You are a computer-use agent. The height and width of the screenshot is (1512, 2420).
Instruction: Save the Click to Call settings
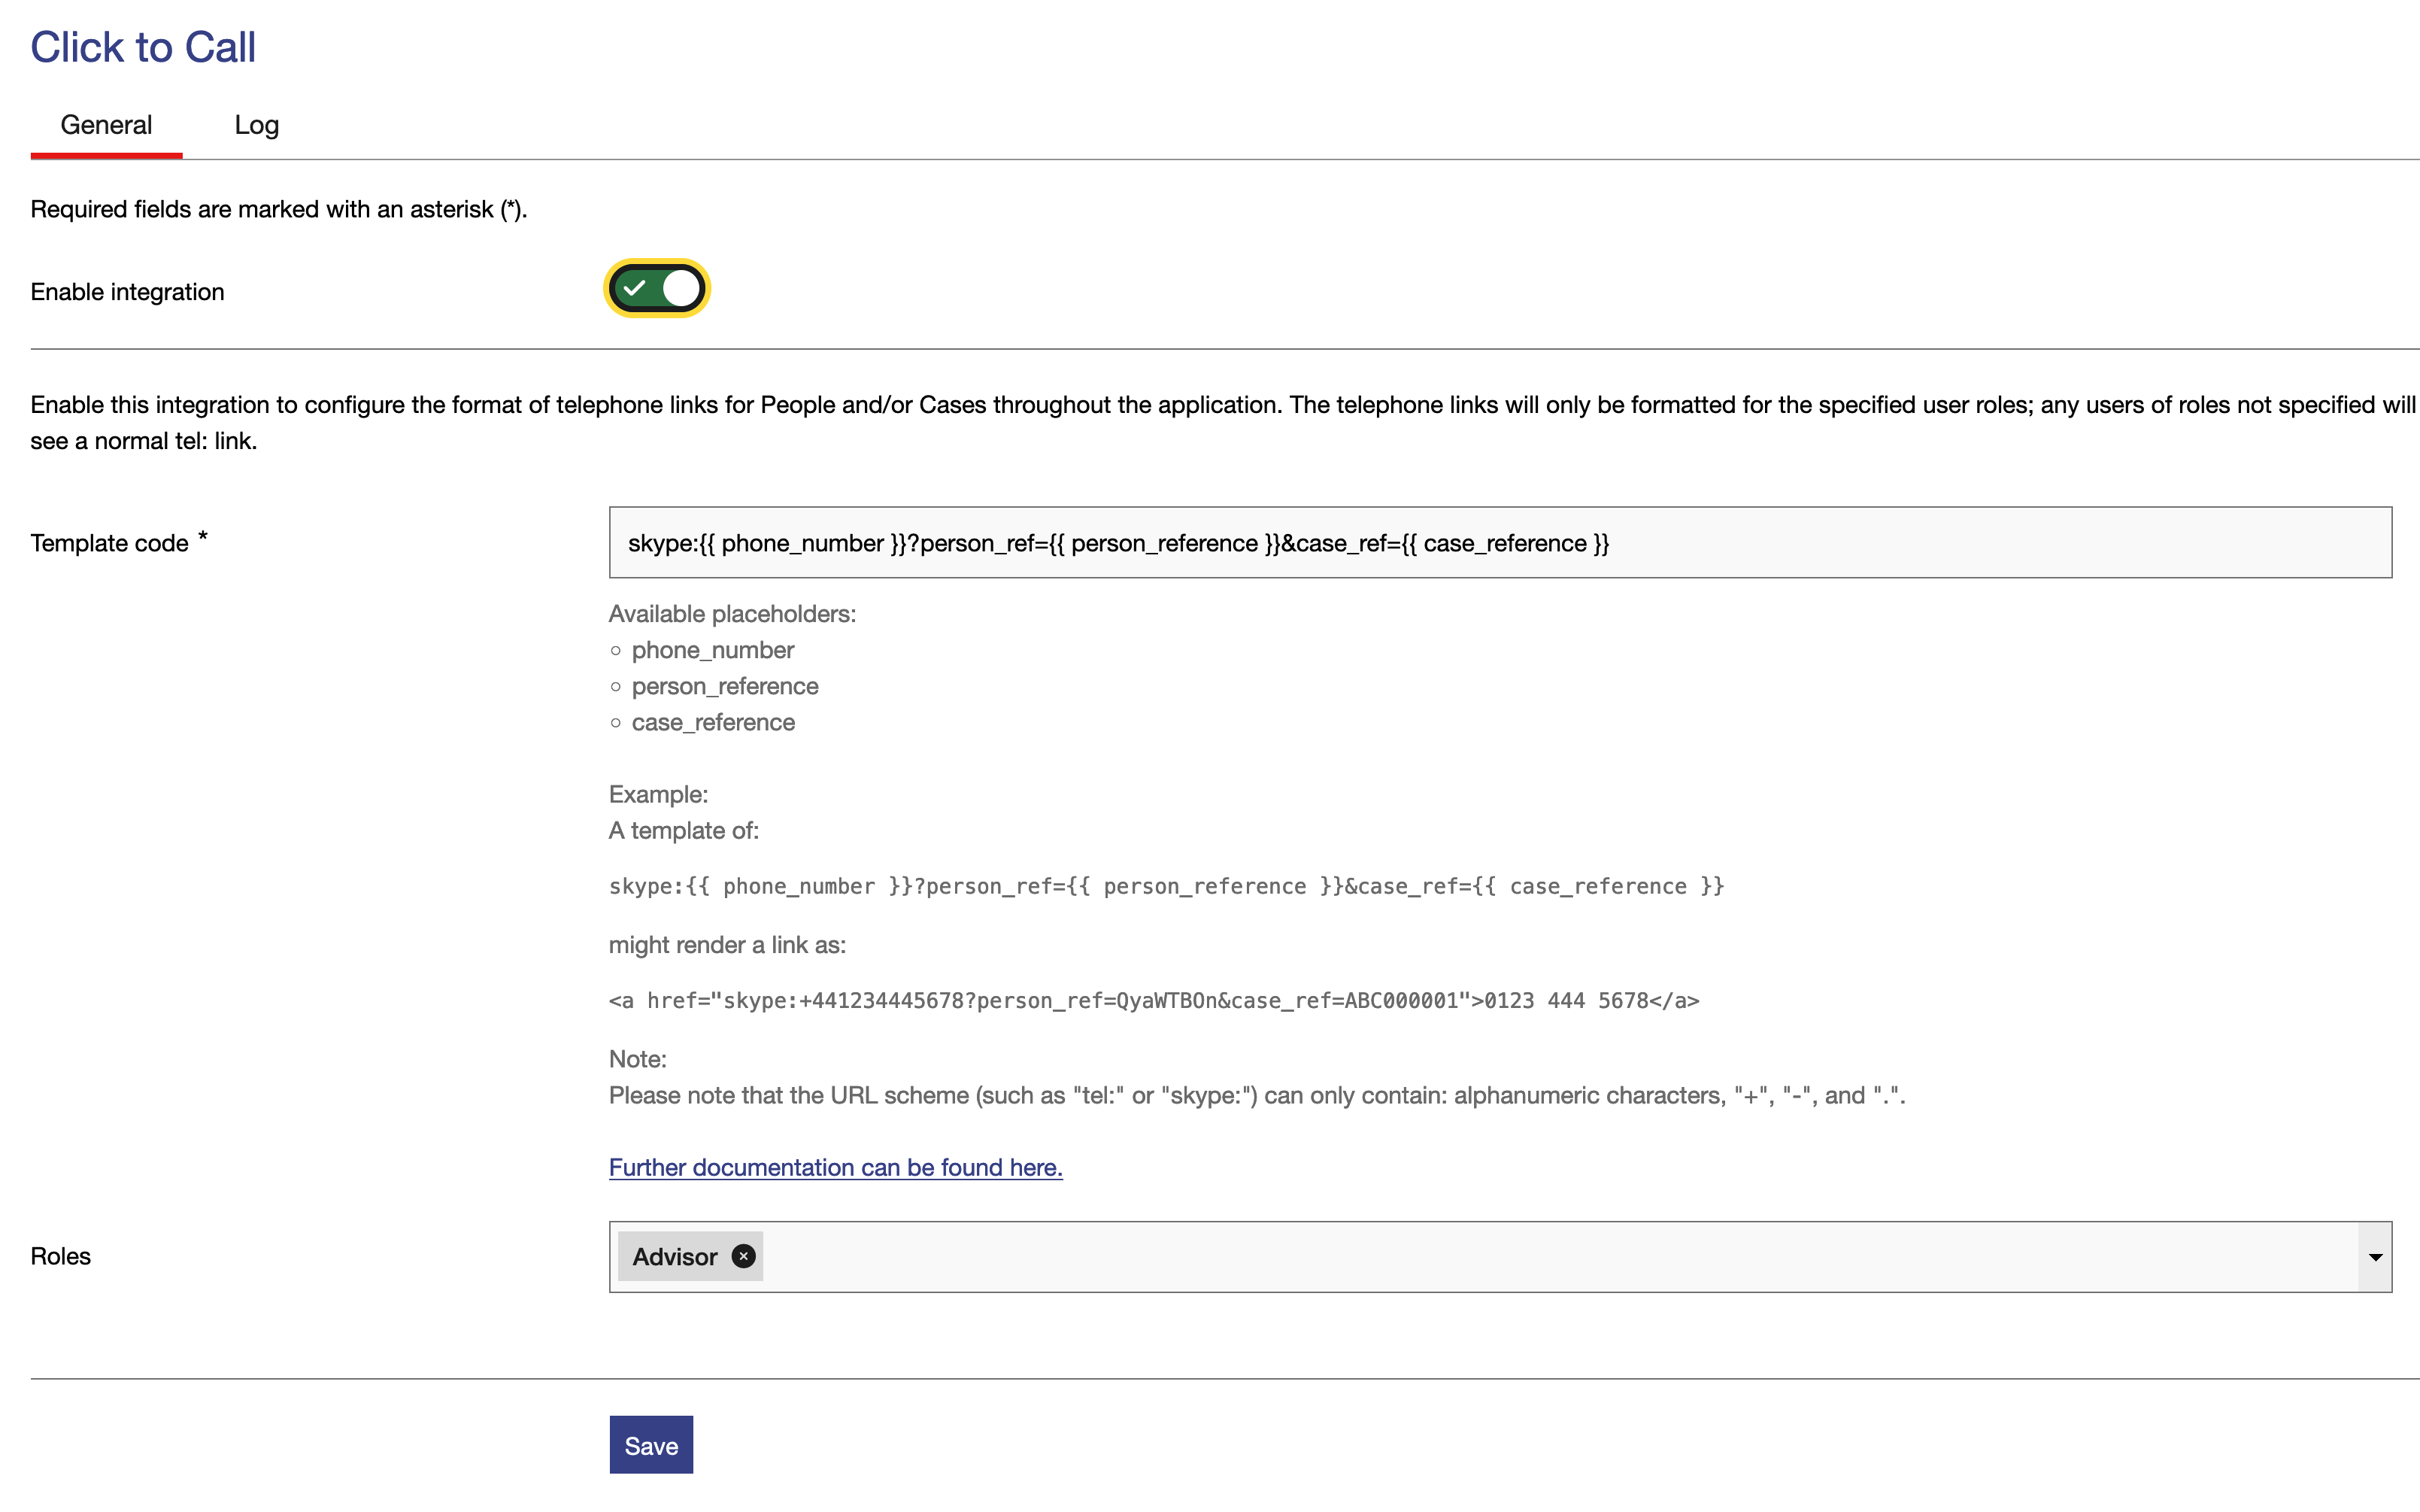point(650,1445)
